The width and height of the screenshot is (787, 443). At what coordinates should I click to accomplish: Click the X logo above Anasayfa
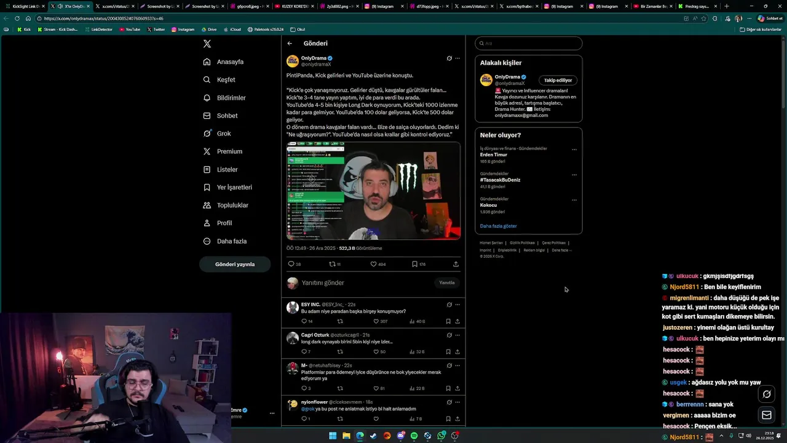click(x=207, y=44)
